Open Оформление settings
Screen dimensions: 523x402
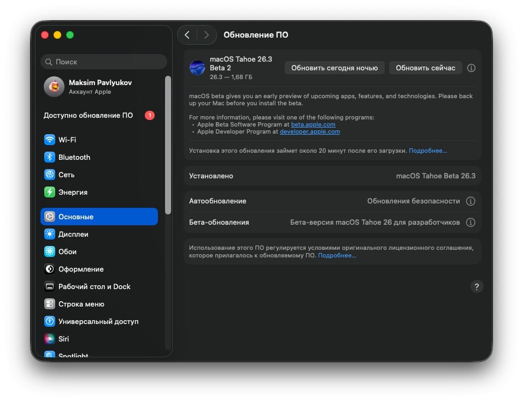tap(99, 269)
